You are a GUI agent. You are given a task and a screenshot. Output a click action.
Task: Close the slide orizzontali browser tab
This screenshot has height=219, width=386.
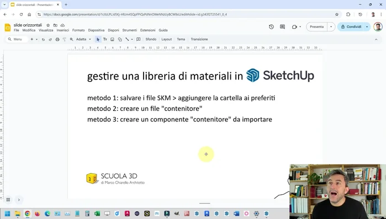coord(58,4)
